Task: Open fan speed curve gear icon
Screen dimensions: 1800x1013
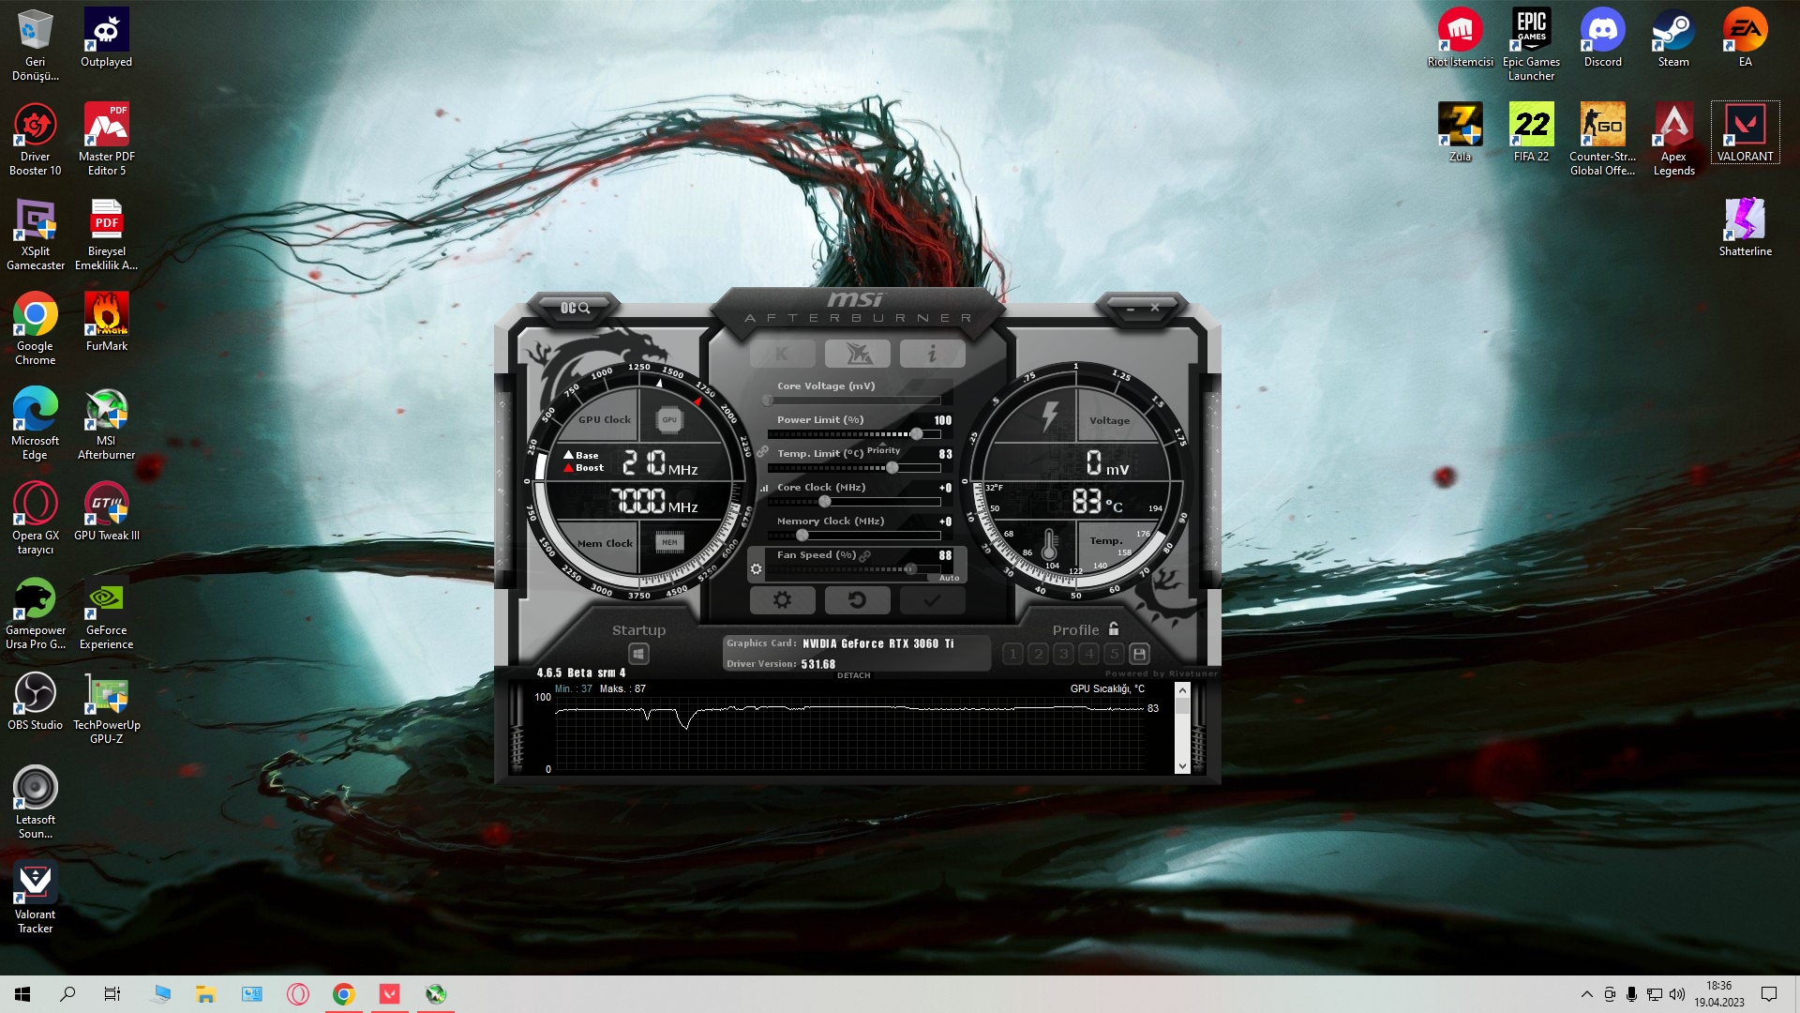Action: tap(757, 568)
